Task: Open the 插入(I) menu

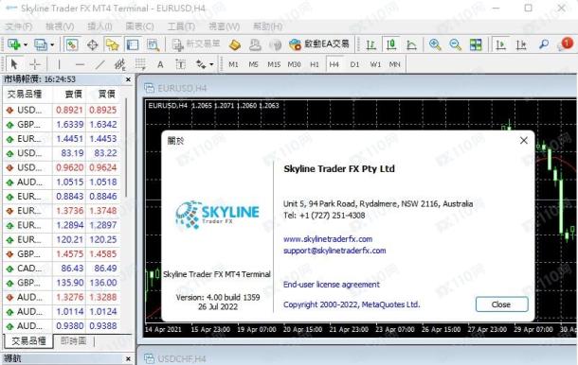Action: click(x=99, y=26)
